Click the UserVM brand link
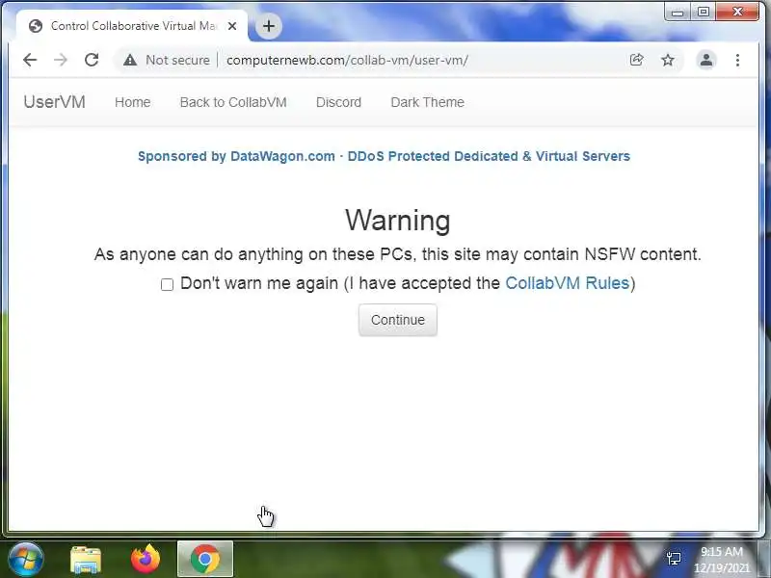 (55, 102)
